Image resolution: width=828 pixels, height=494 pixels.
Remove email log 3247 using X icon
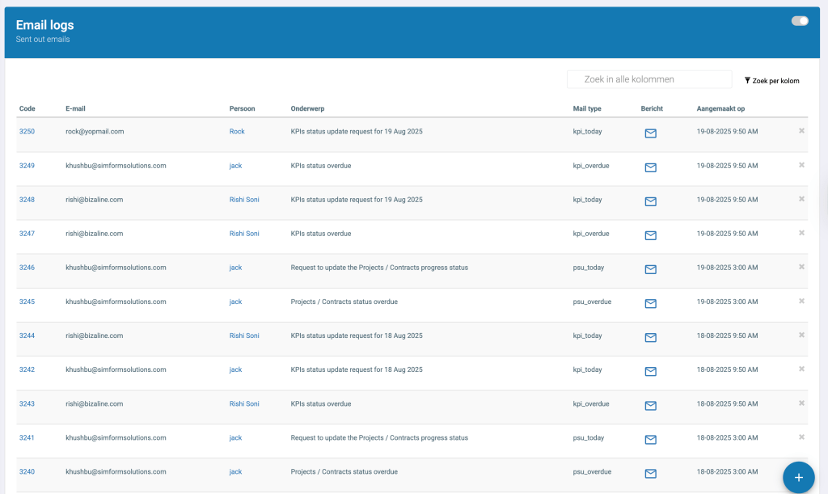click(801, 233)
